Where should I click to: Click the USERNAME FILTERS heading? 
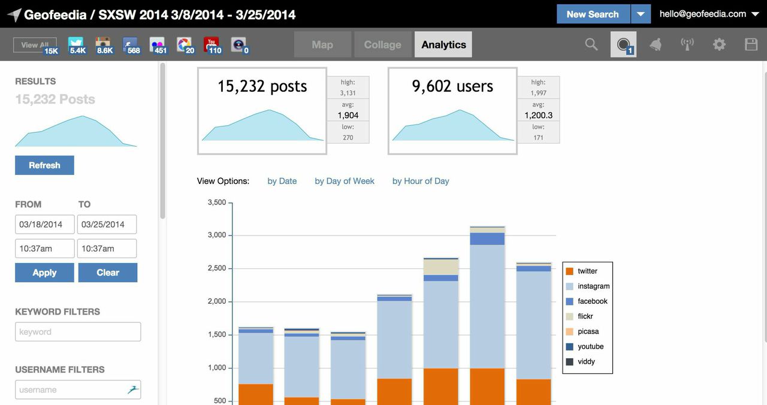[x=60, y=370]
